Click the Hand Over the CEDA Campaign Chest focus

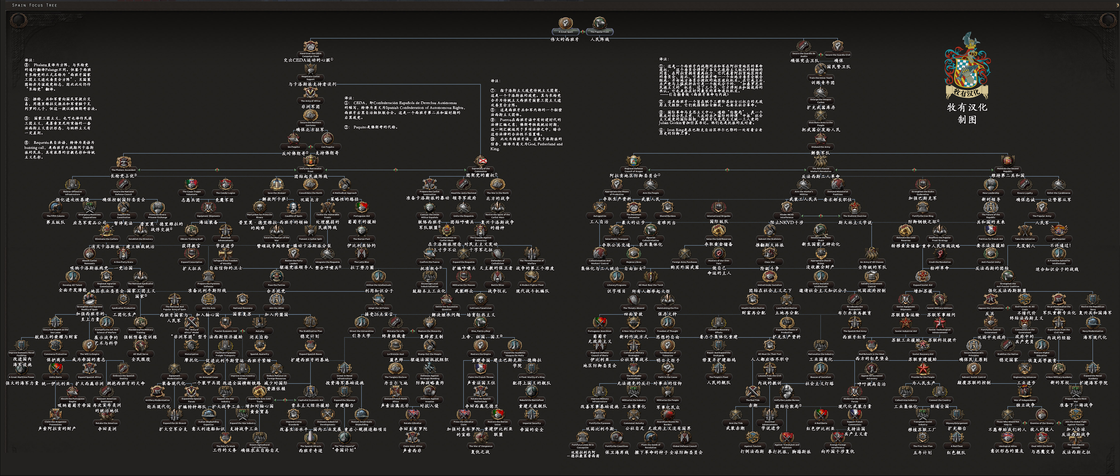(310, 49)
